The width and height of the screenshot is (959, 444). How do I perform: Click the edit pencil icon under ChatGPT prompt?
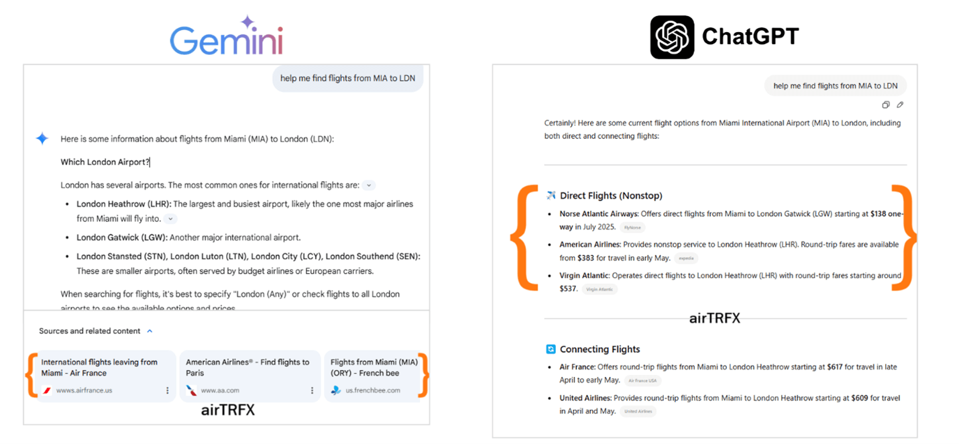900,105
